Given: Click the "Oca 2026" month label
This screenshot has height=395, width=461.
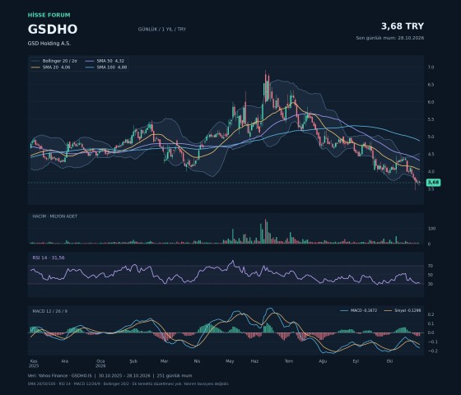Looking at the screenshot, I should click(x=100, y=364).
